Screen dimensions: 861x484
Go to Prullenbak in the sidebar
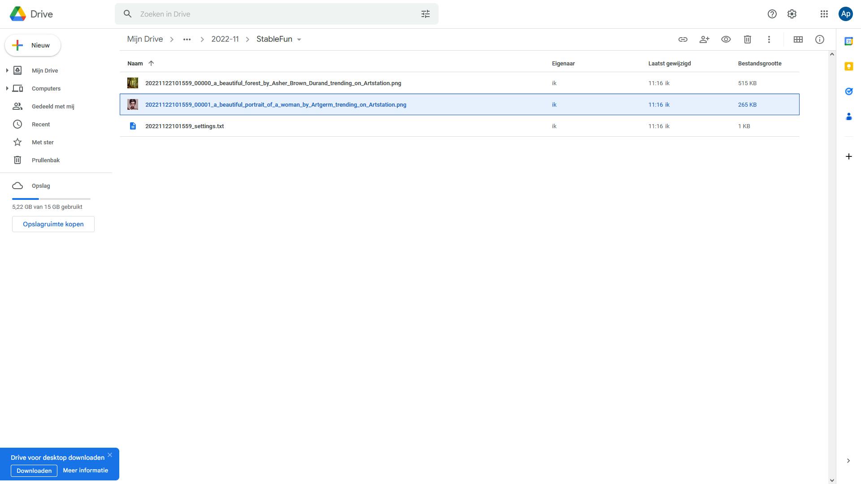click(46, 160)
